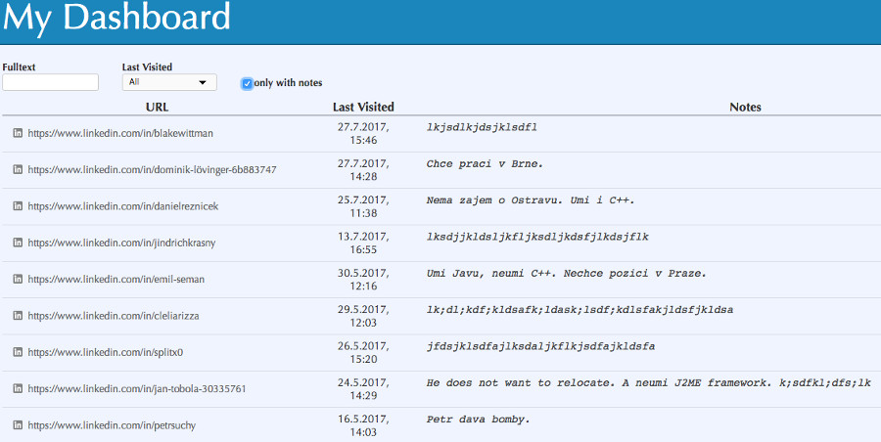The height and width of the screenshot is (442, 881).
Task: Click LinkedIn icon next to splitx0
Action: [18, 352]
